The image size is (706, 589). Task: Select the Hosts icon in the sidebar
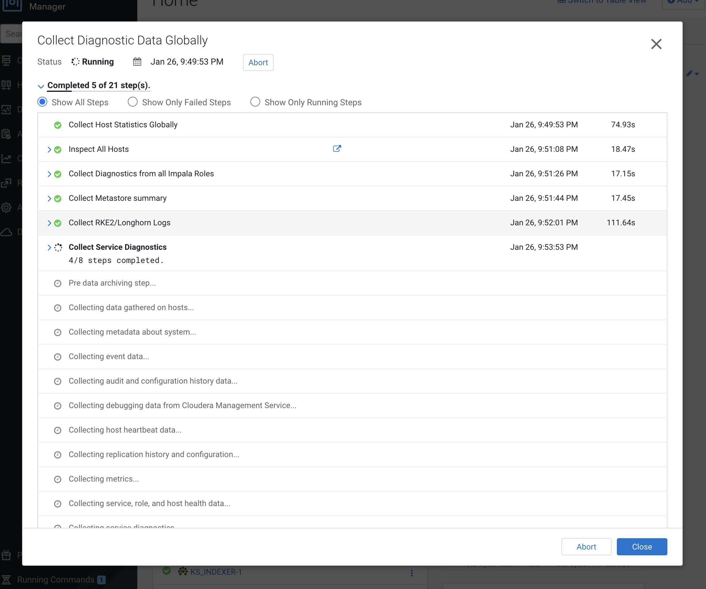point(6,84)
